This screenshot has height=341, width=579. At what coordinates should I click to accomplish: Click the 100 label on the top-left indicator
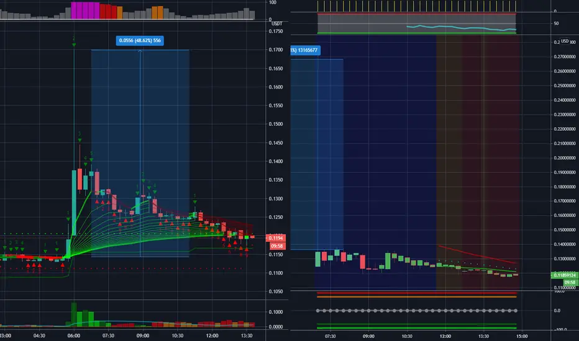[273, 2]
